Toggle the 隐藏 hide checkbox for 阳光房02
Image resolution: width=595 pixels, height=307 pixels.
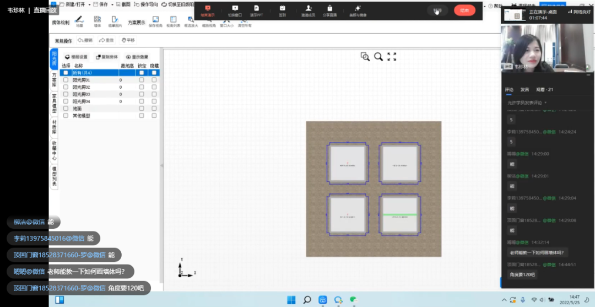[154, 87]
